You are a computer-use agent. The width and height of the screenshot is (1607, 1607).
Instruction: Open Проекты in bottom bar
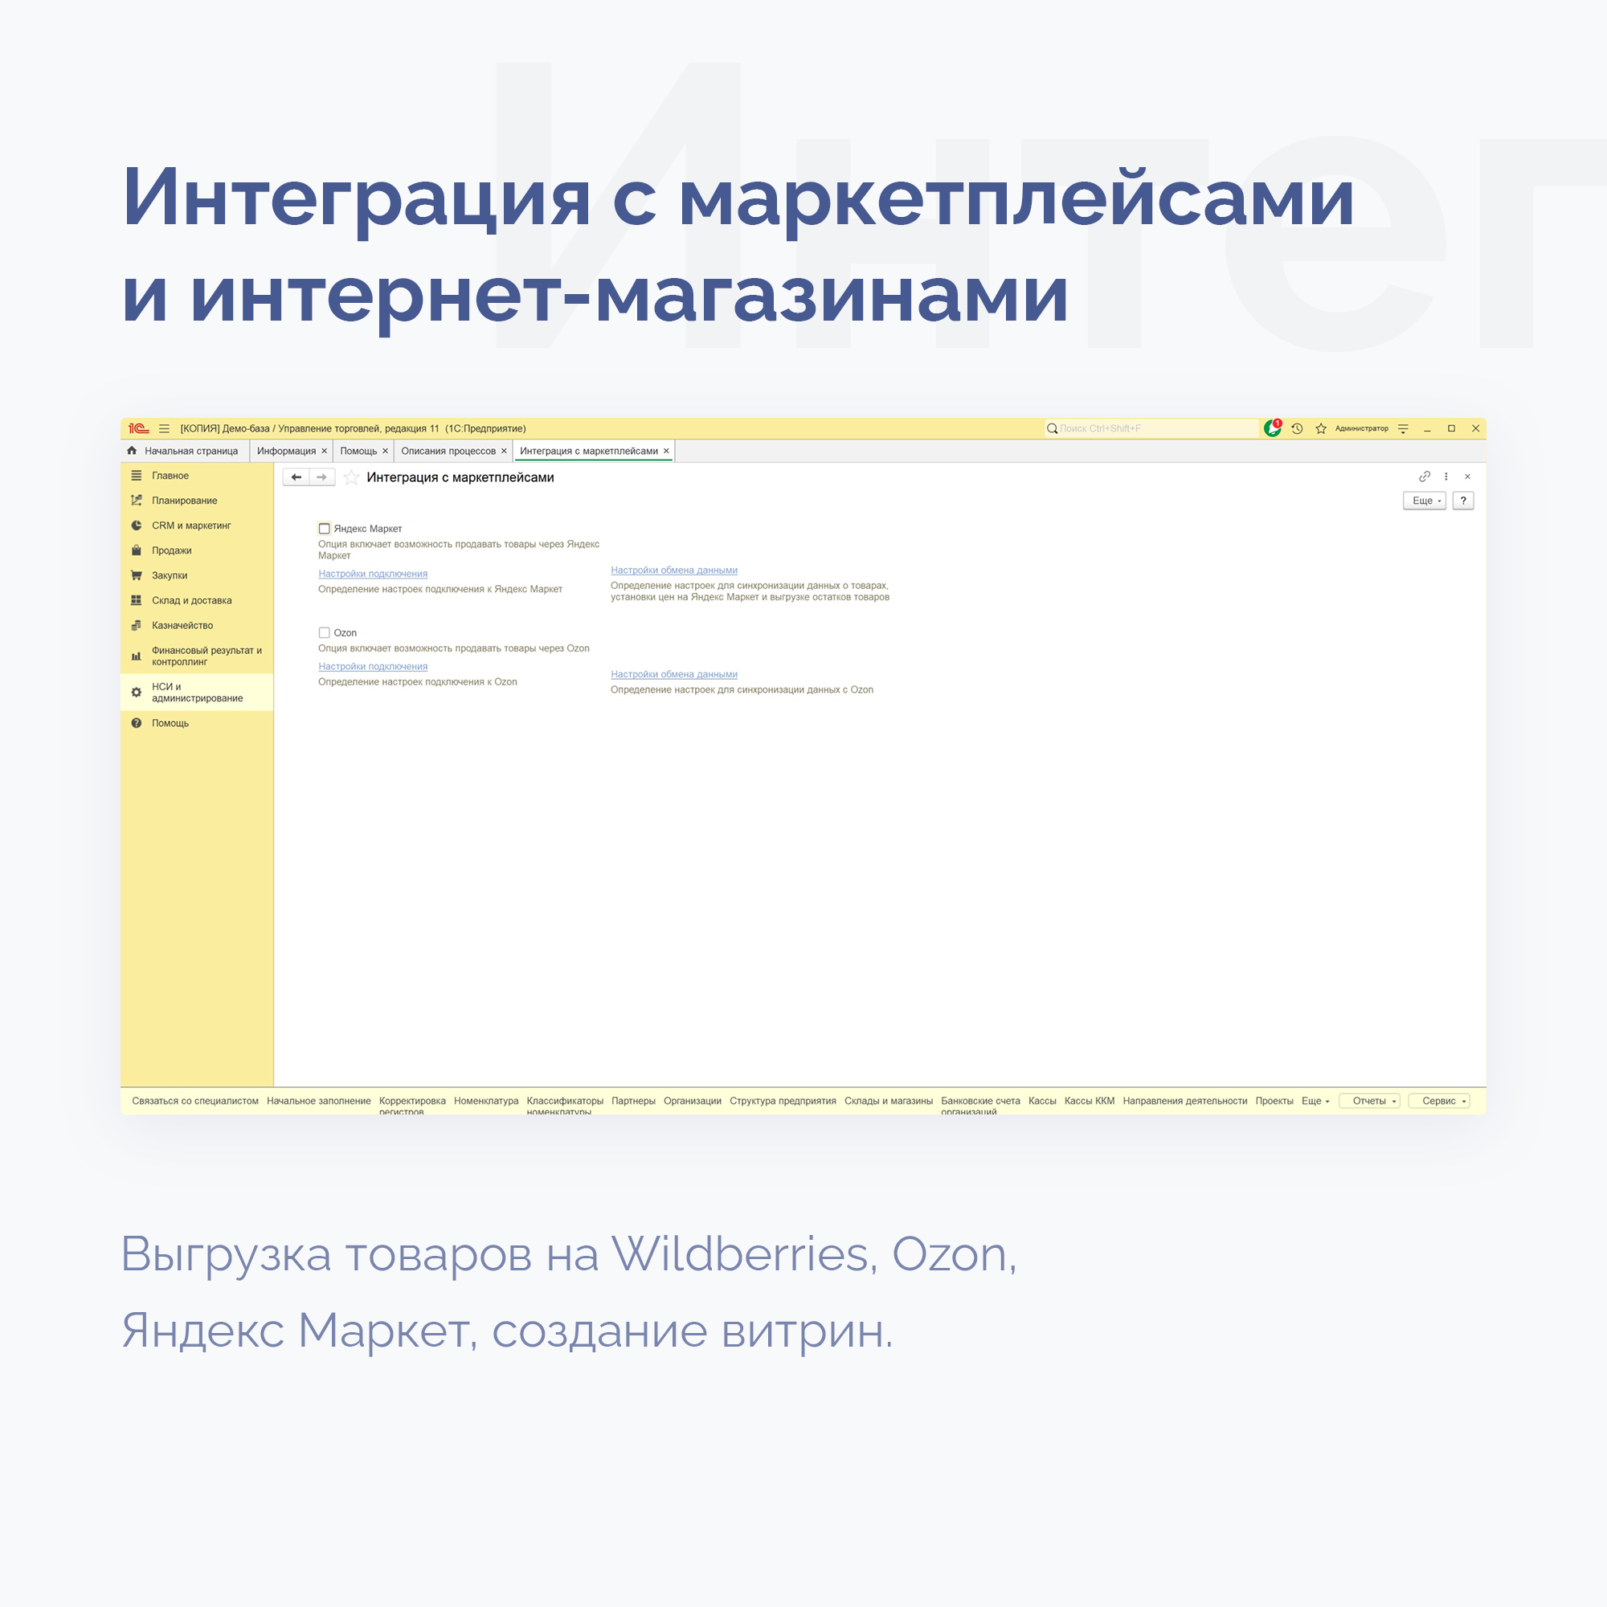point(1274,1101)
